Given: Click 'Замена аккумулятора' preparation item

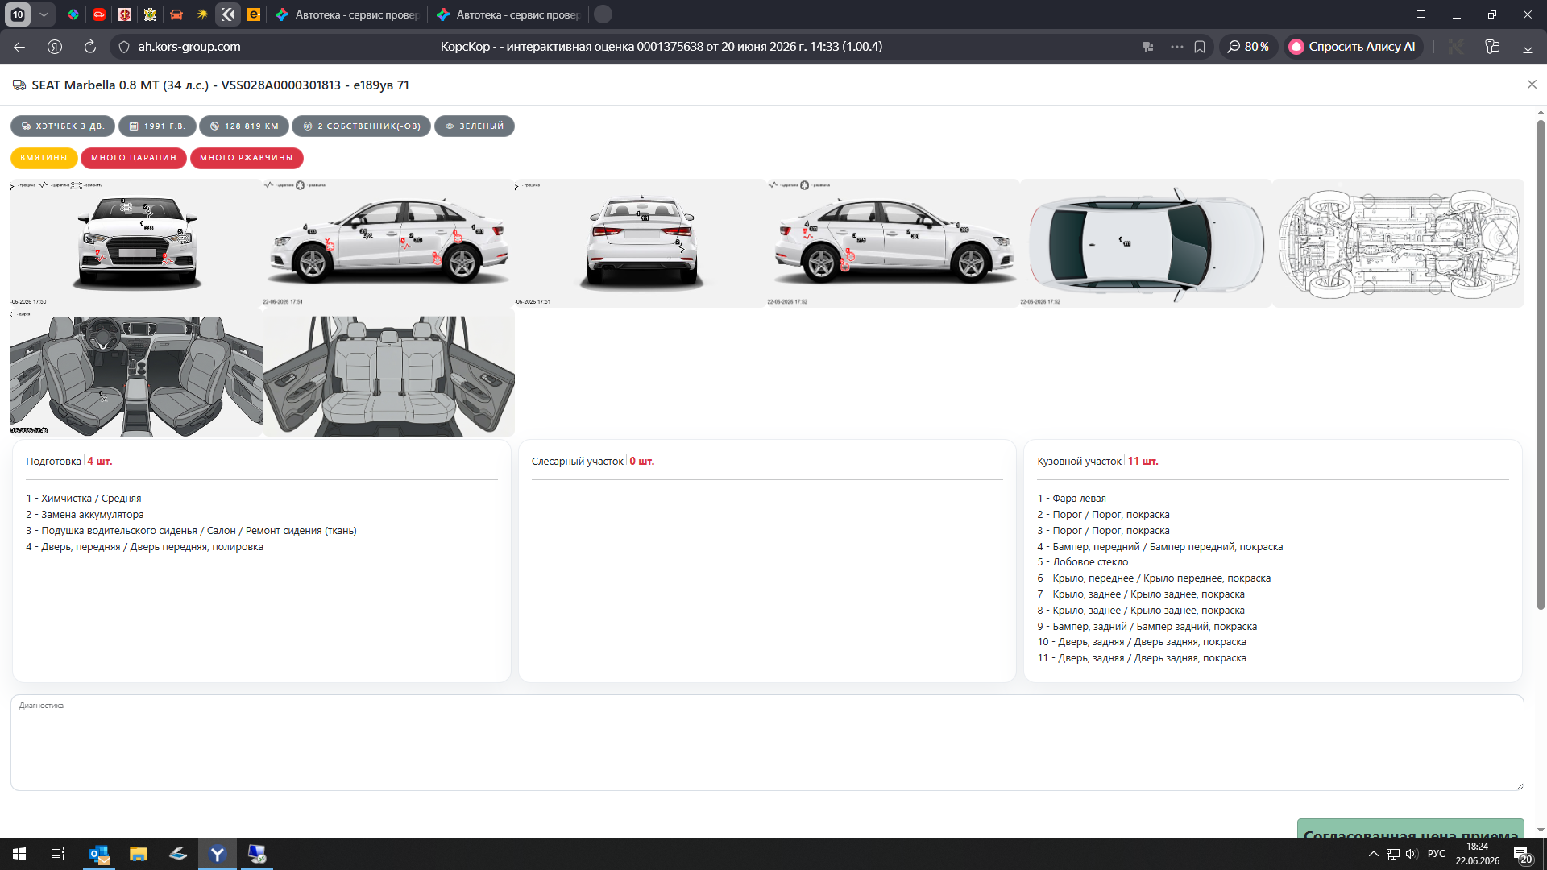Looking at the screenshot, I should point(85,515).
